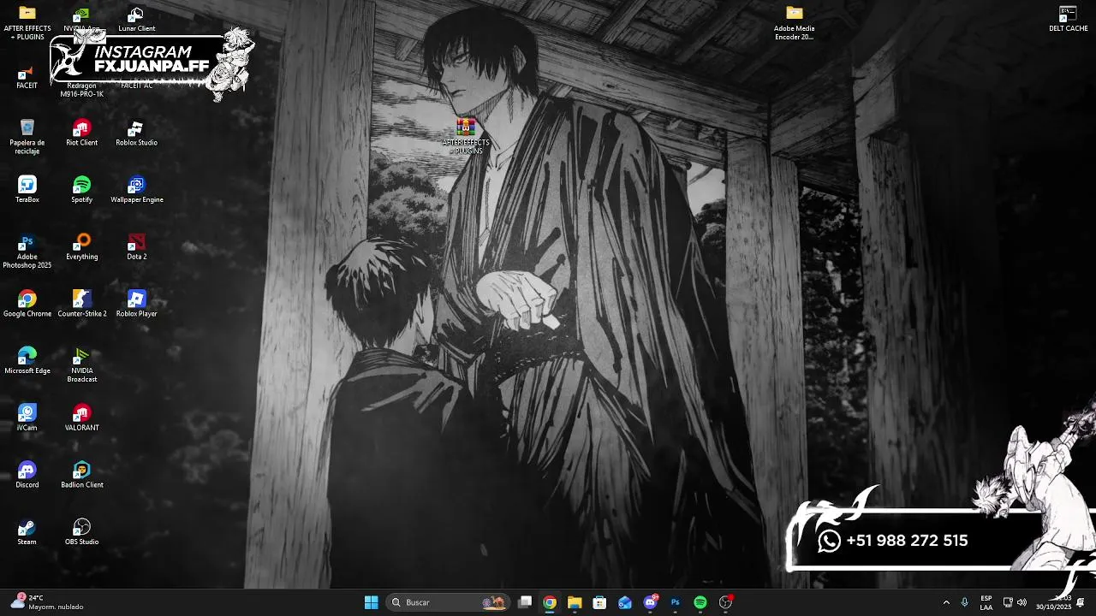Select the Wallpaper Engine shortcut
This screenshot has width=1096, height=616.
pyautogui.click(x=136, y=190)
